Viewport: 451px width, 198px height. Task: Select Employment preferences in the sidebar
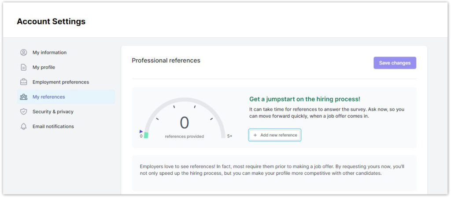coord(60,82)
